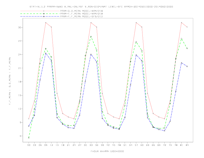
Task: Click the red solid legend line sample
Action: point(40,11)
